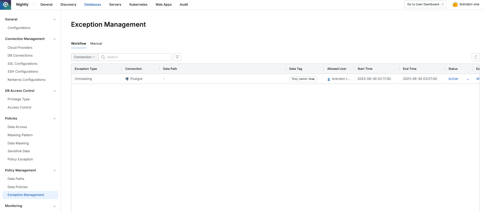Collapse the Policies sidebar section
Viewport: 483px width, 212px height.
click(54, 119)
